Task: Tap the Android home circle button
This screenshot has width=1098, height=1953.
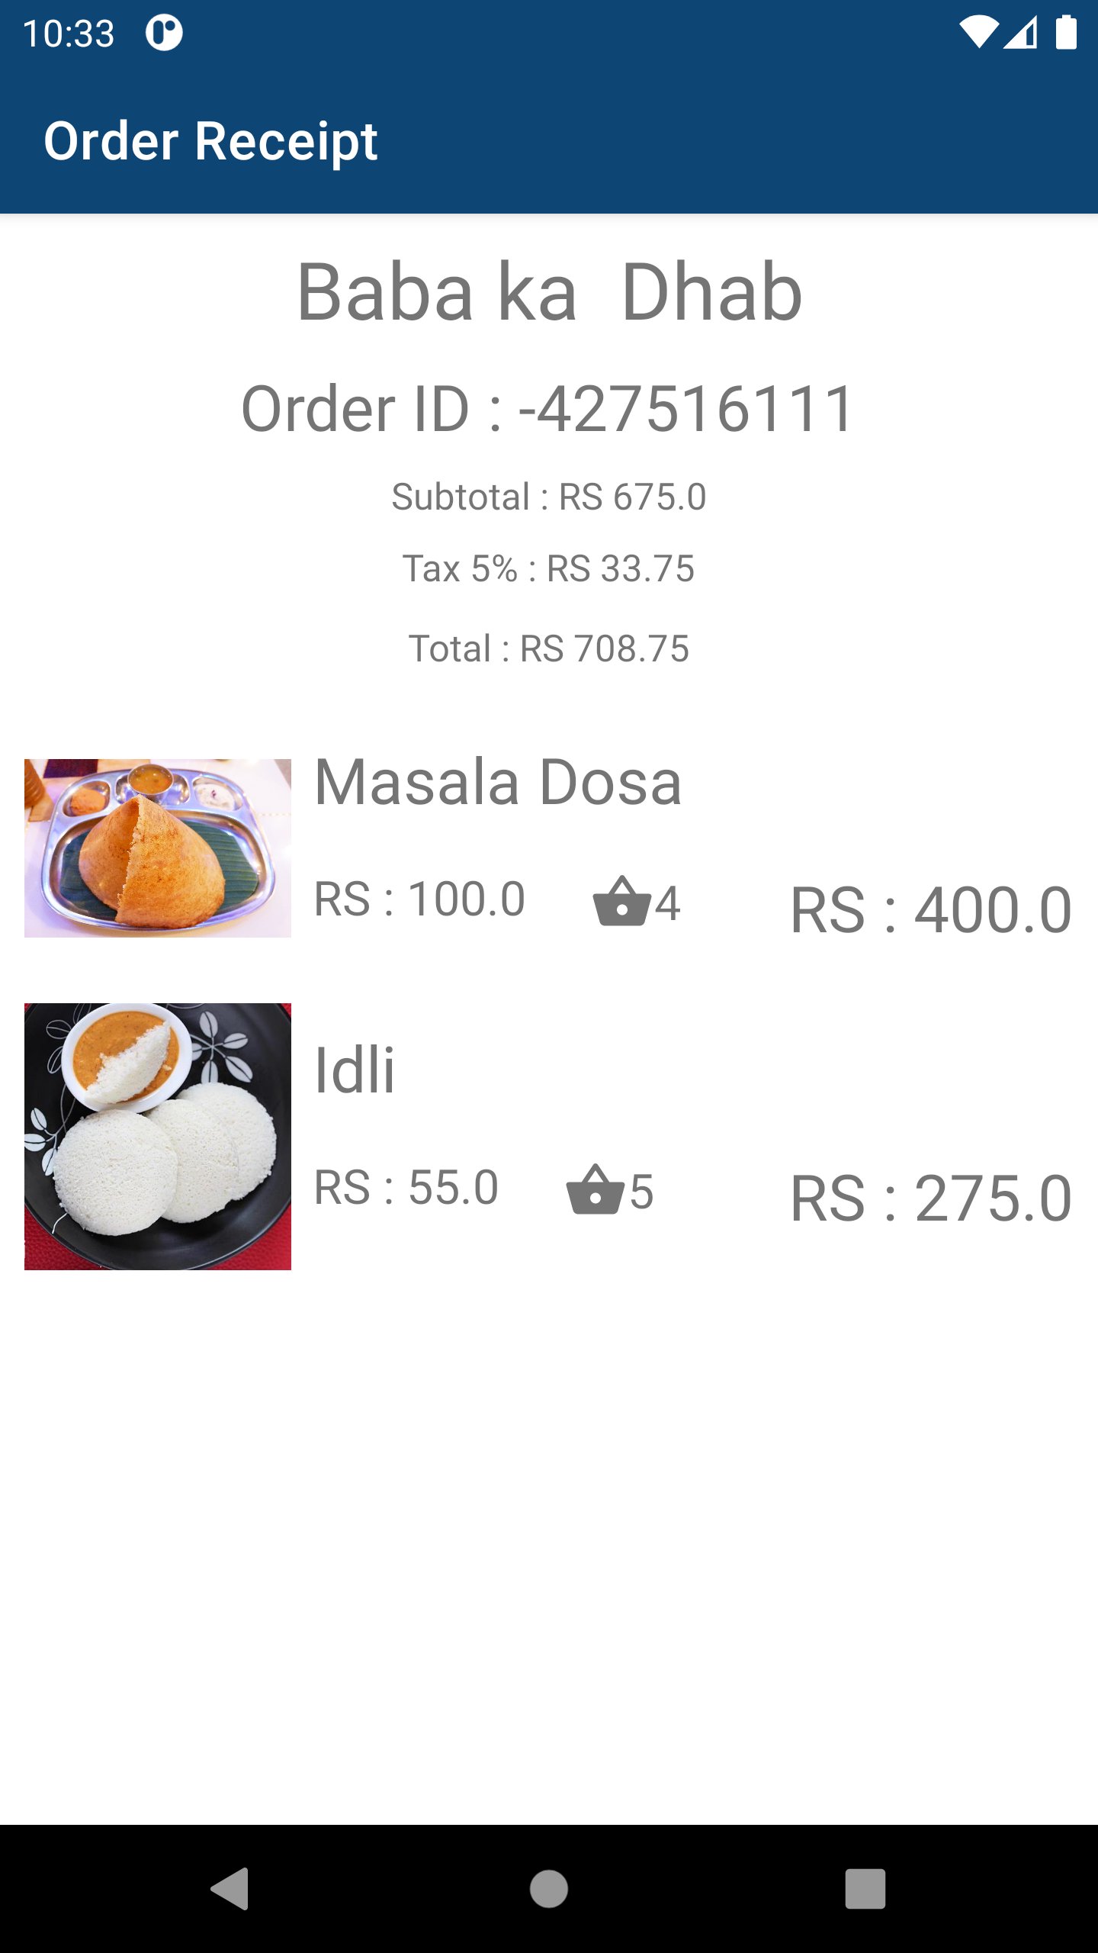Action: [549, 1889]
